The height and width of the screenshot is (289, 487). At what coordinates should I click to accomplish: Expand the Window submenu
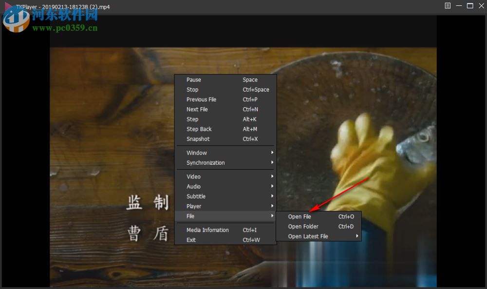pos(197,153)
